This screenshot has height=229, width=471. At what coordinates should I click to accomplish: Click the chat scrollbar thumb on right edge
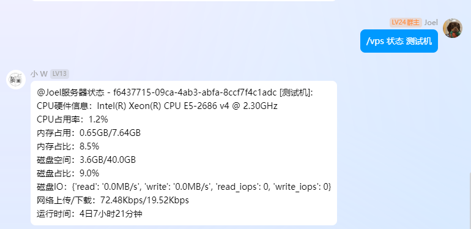point(470,200)
